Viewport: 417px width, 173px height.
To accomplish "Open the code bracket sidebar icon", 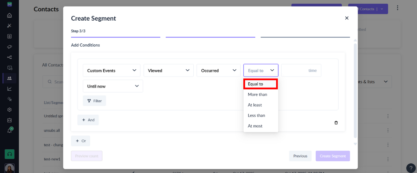I will (9, 120).
